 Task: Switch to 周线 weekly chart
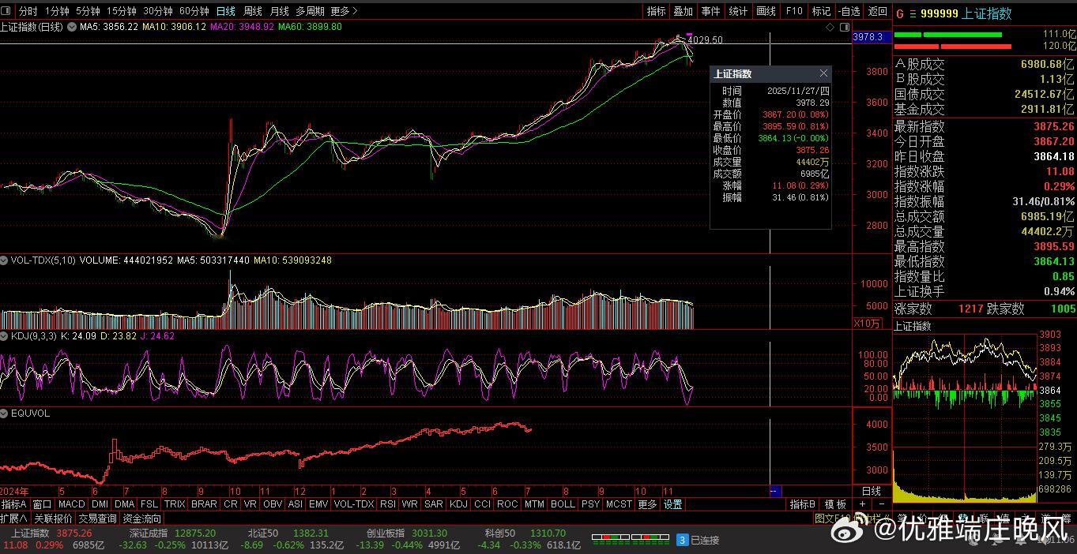253,11
